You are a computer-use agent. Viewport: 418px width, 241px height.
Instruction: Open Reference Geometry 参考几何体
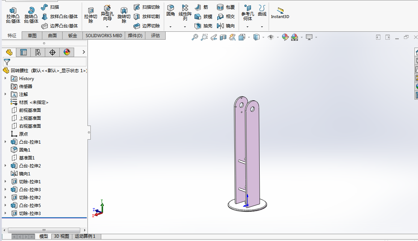tap(248, 13)
